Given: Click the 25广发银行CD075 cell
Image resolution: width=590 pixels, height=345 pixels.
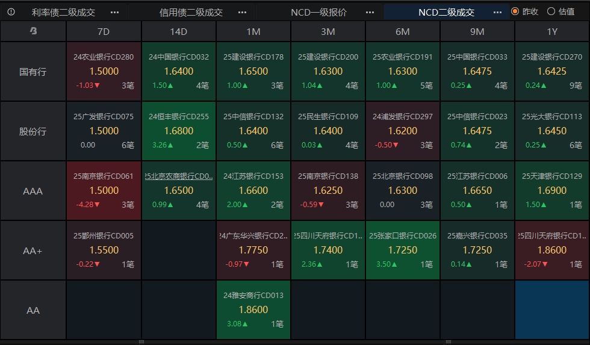Looking at the screenshot, I should [104, 131].
